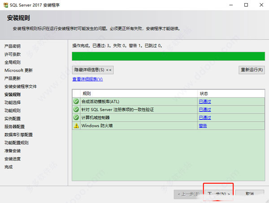The width and height of the screenshot is (269, 203).
Task: Click the SQL Server installer title bar icon
Action: [5, 5]
